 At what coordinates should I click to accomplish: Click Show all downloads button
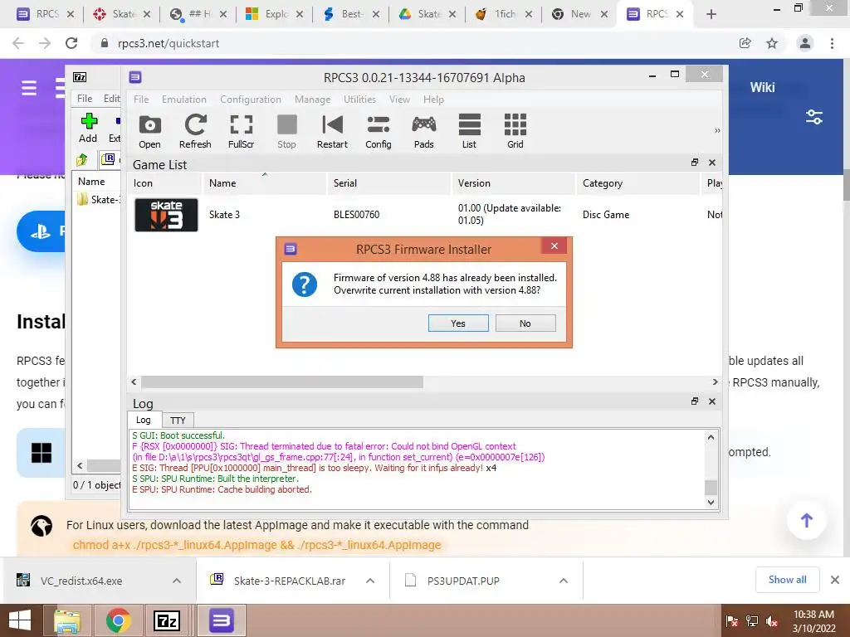point(787,580)
